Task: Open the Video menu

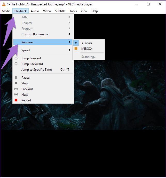Action: pos(47,11)
